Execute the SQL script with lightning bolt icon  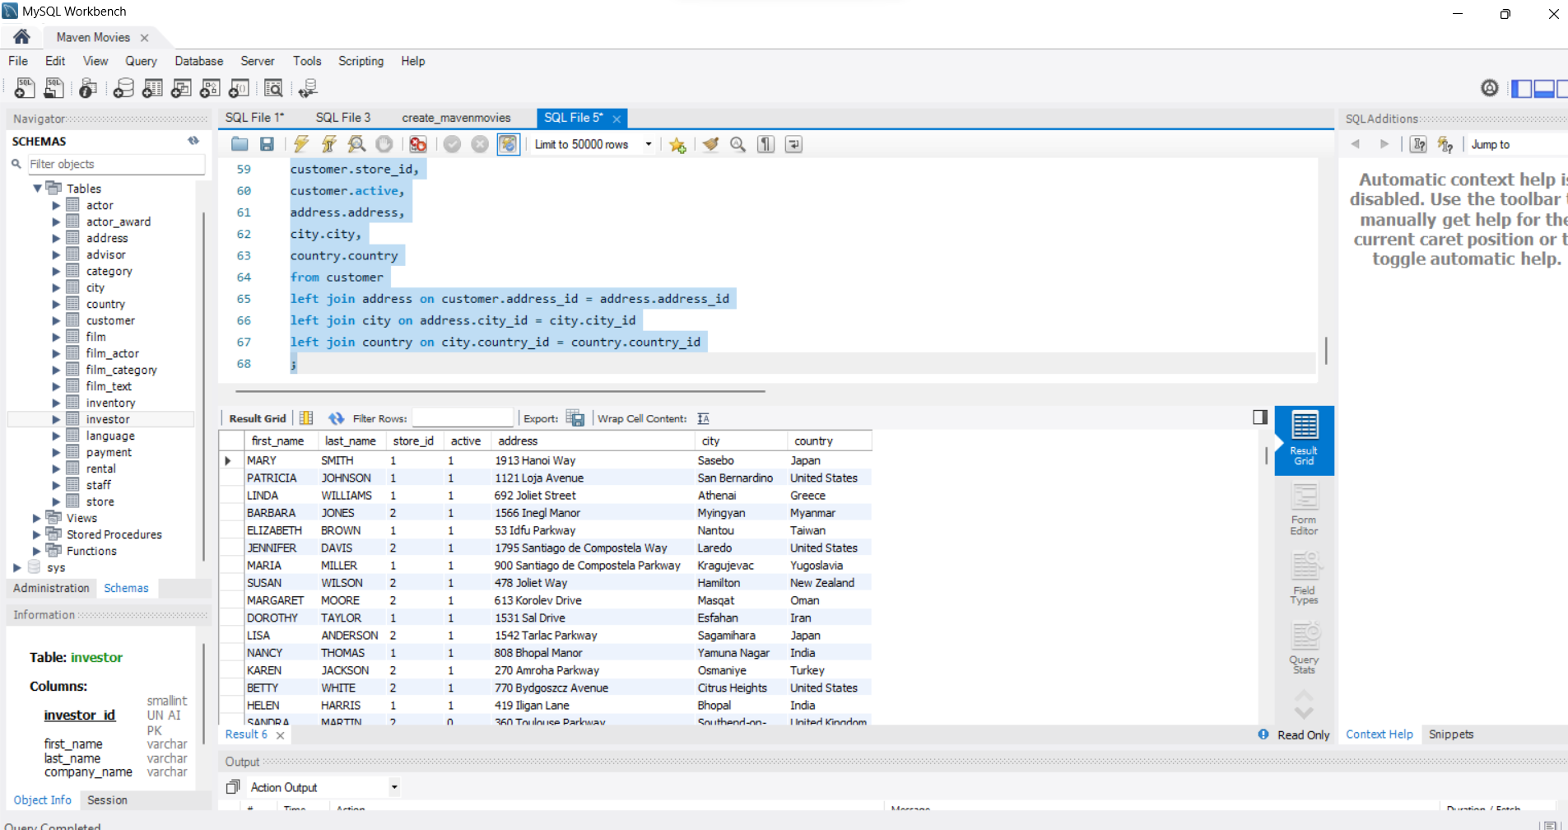[301, 144]
